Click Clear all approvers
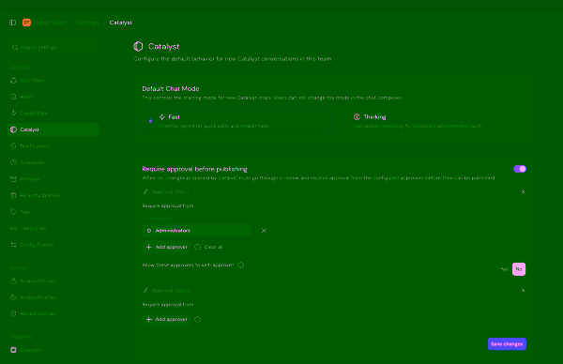563x364 pixels. click(213, 247)
